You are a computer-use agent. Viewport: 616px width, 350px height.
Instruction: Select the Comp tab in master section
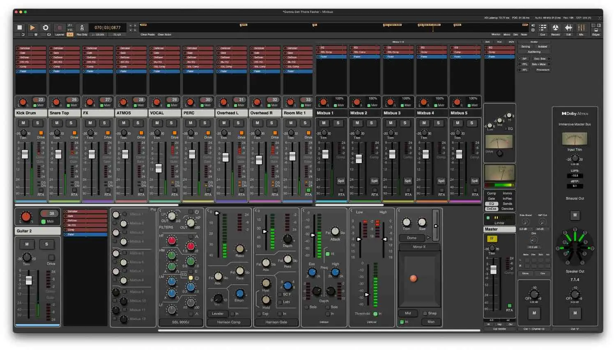coord(492,193)
